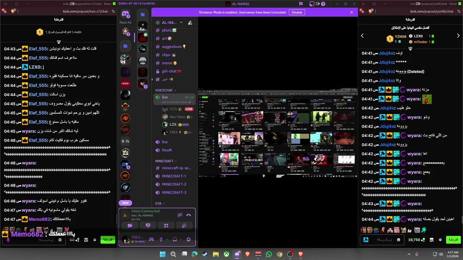Open voice connection quality signal icon
Screen dimensions: 463x260
(125, 215)
